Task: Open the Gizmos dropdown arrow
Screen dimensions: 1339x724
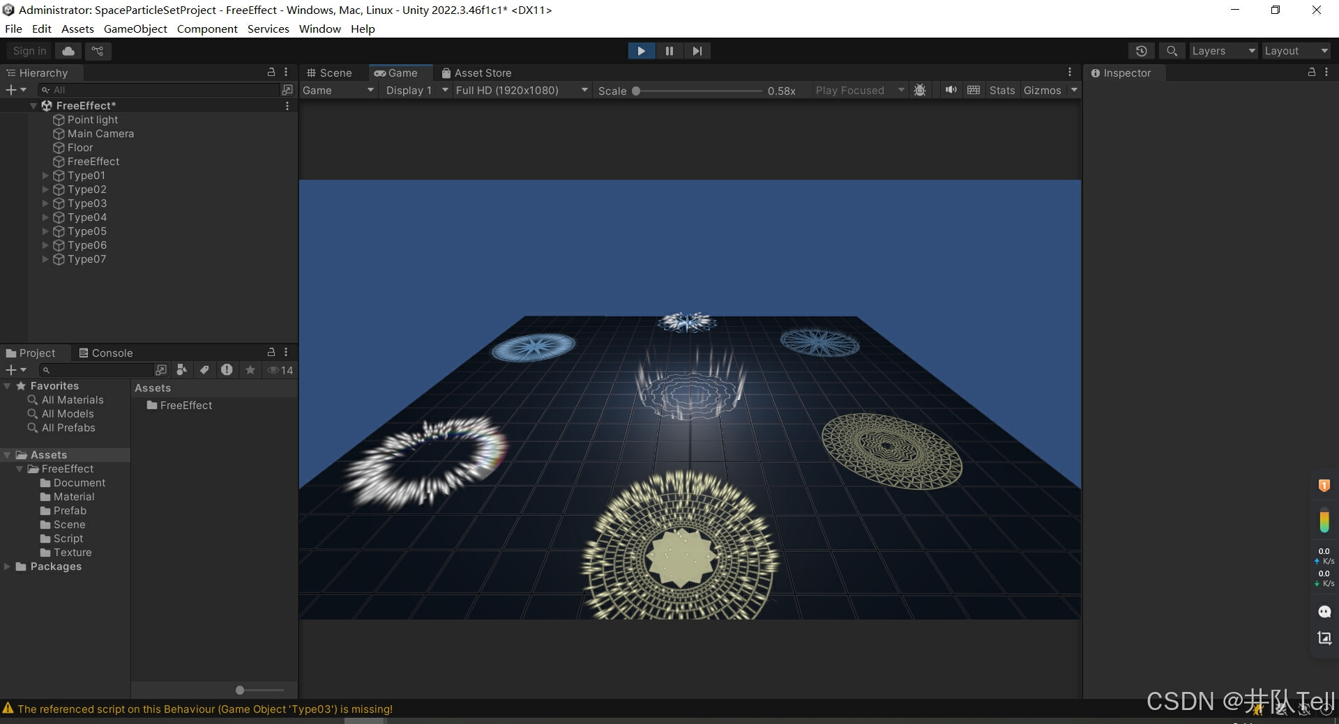Action: (x=1074, y=90)
